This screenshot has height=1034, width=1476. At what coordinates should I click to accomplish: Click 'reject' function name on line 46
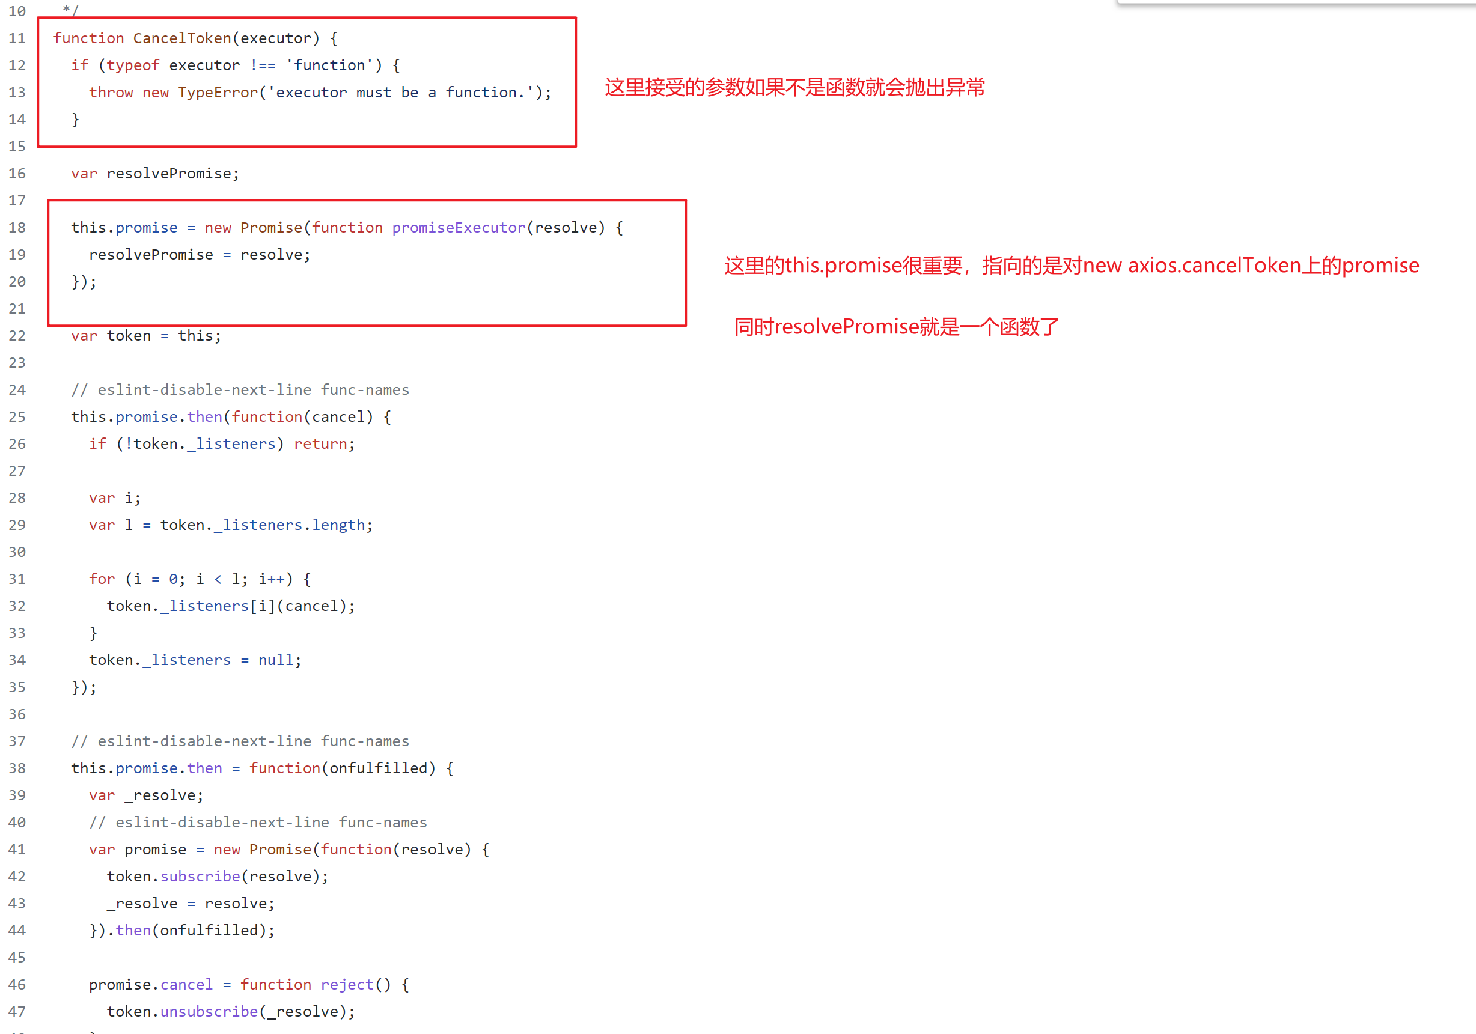click(347, 985)
